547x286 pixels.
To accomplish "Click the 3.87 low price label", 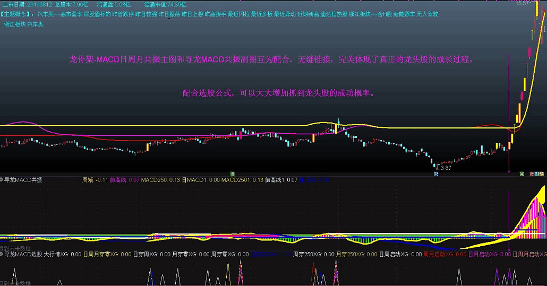I will pyautogui.click(x=446, y=168).
